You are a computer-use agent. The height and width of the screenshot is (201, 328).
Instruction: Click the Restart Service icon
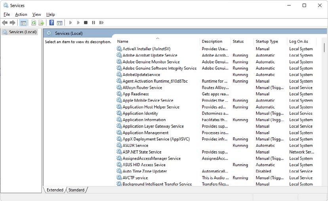pyautogui.click(x=101, y=23)
